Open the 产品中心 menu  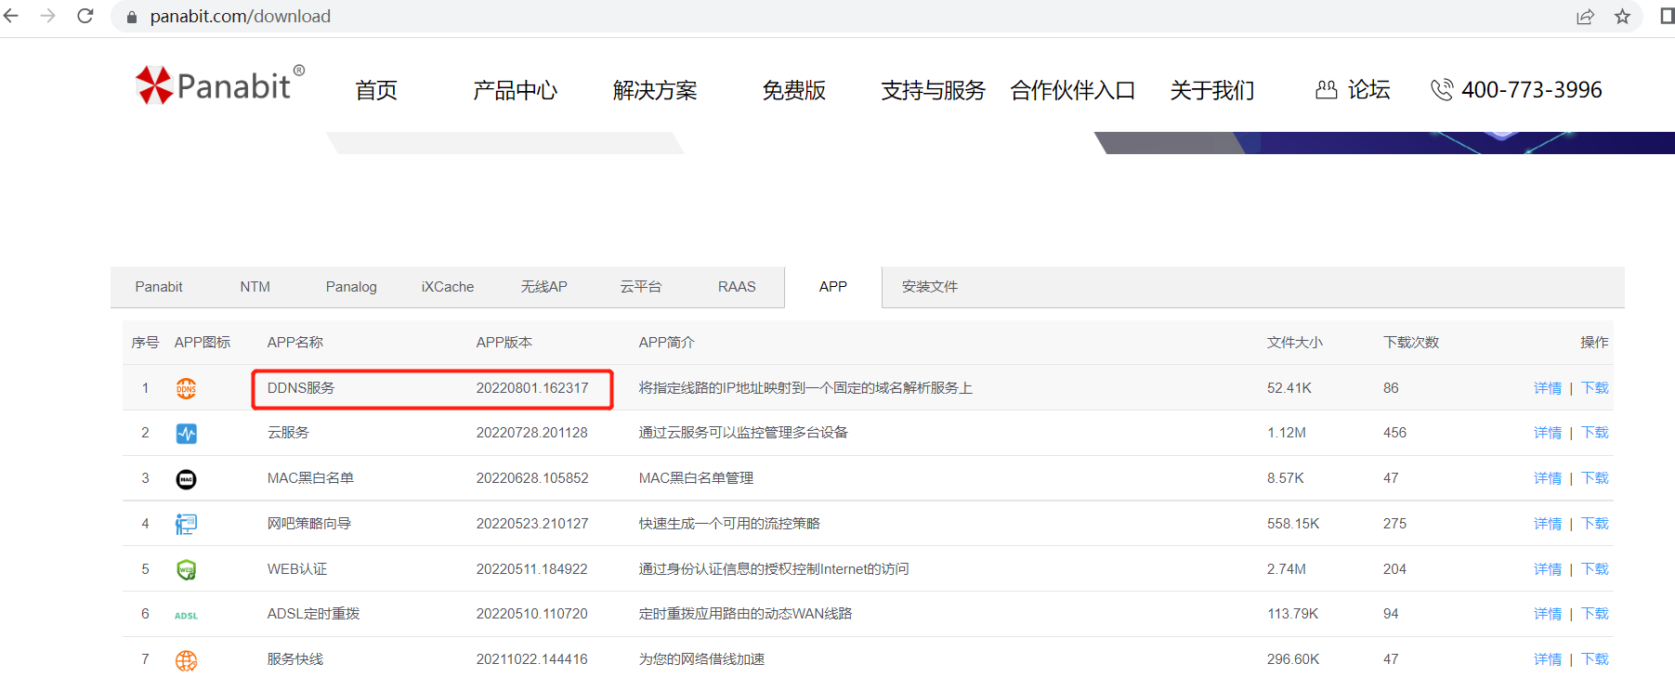pos(515,90)
